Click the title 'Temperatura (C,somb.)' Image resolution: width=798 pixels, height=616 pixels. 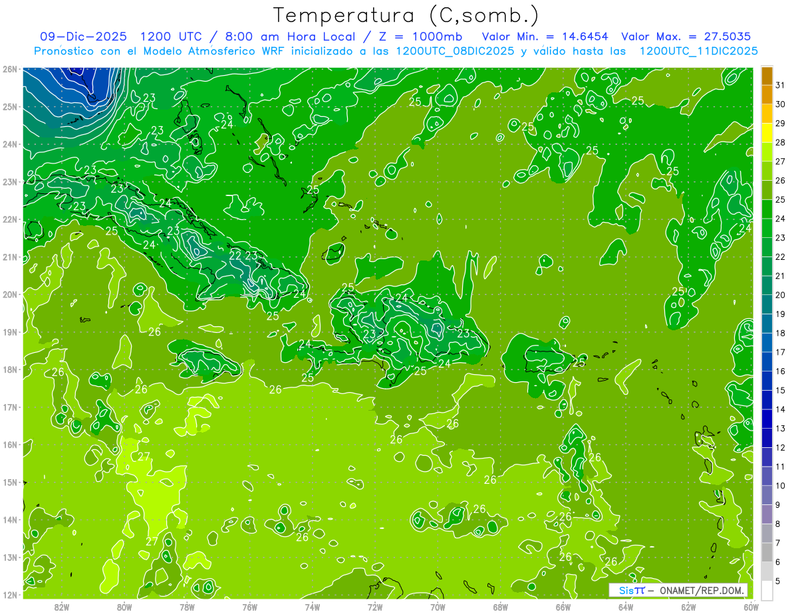pyautogui.click(x=406, y=15)
